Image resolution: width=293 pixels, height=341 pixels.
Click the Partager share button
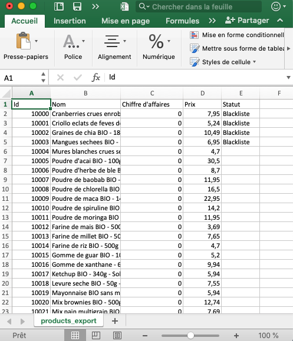pyautogui.click(x=247, y=20)
